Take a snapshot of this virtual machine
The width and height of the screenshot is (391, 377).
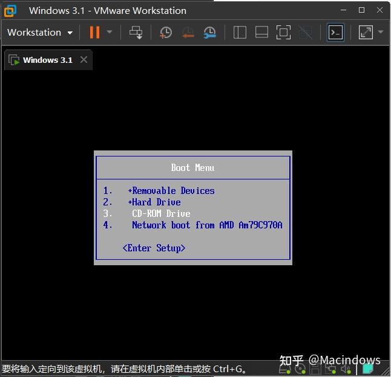[166, 33]
